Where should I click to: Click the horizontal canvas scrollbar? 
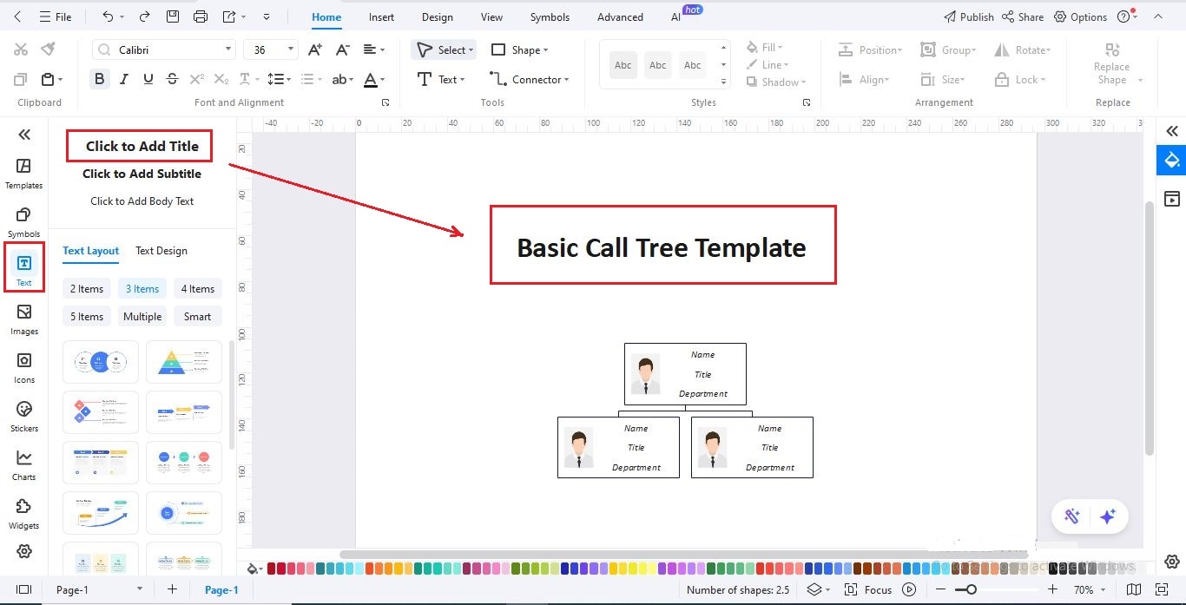pos(684,554)
